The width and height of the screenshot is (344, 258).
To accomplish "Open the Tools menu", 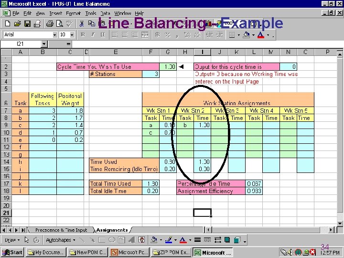I will [91, 13].
